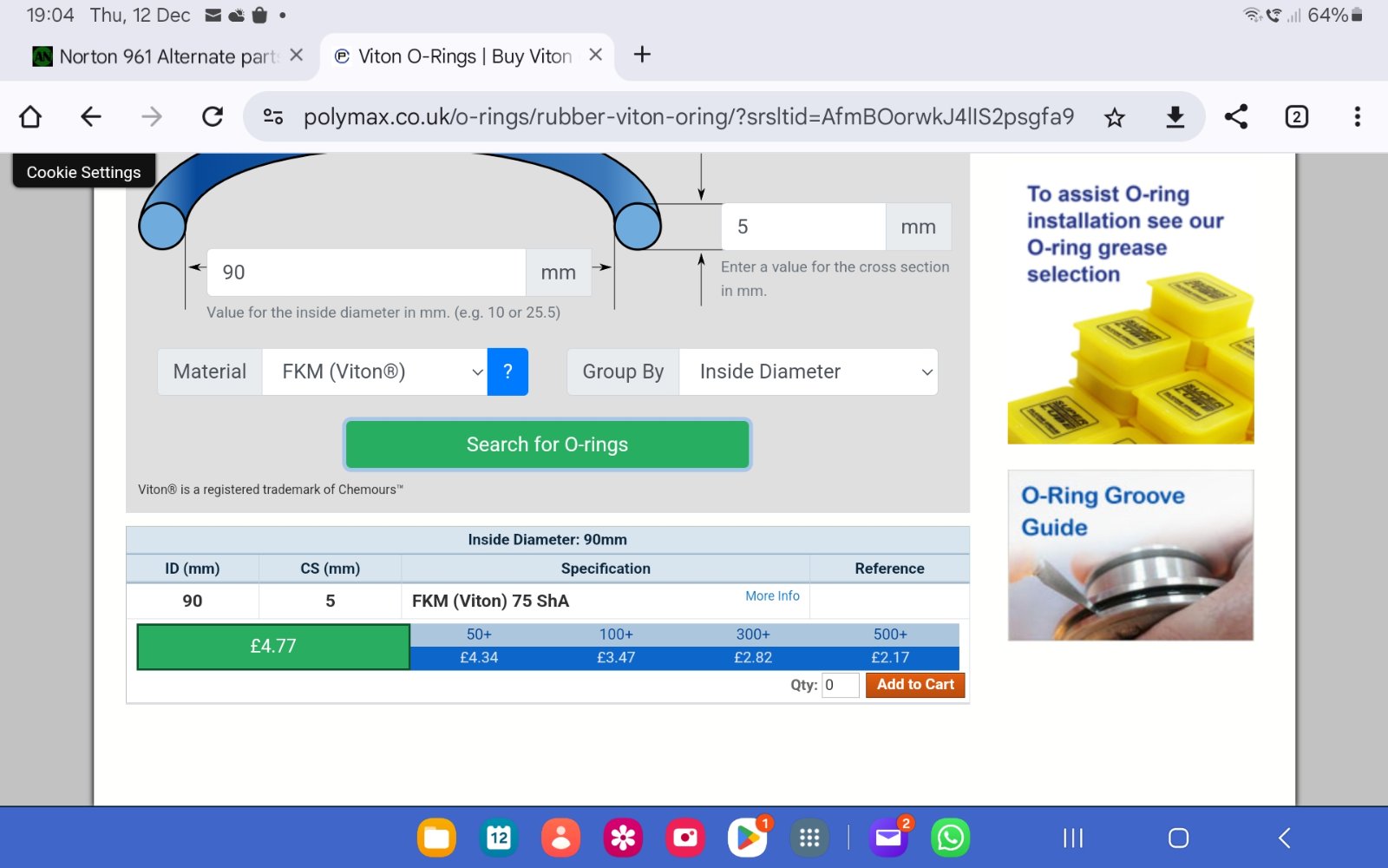Screen dimensions: 1388x868
Task: Open tab switcher showing 2 tabs
Action: (1296, 117)
